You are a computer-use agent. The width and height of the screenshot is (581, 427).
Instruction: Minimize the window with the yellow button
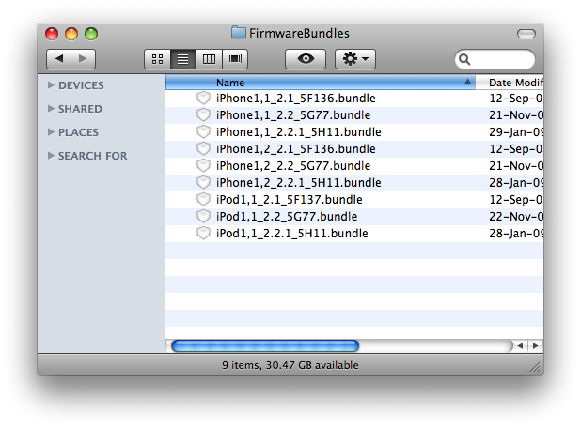coord(71,34)
